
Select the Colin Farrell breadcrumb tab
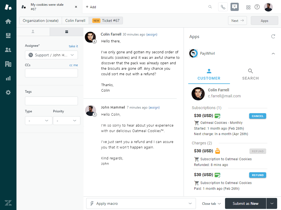(75, 21)
